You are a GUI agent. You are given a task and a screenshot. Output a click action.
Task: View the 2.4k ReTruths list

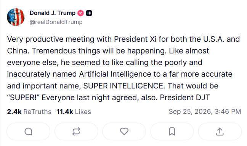pos(29,112)
